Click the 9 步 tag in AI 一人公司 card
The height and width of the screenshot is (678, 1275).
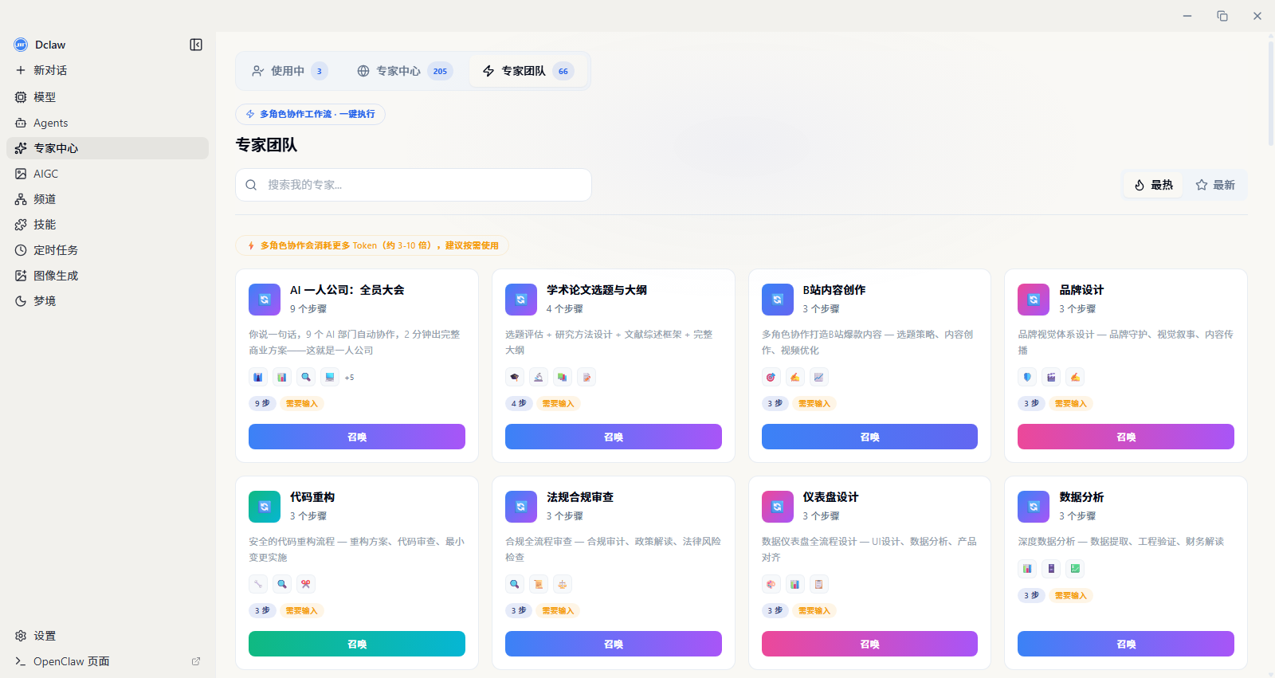tap(262, 404)
